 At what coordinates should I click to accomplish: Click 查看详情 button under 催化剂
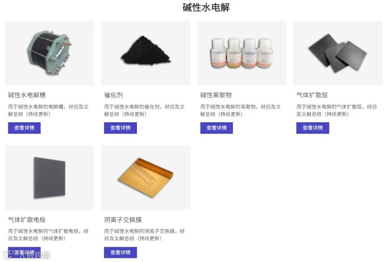[x=120, y=128]
